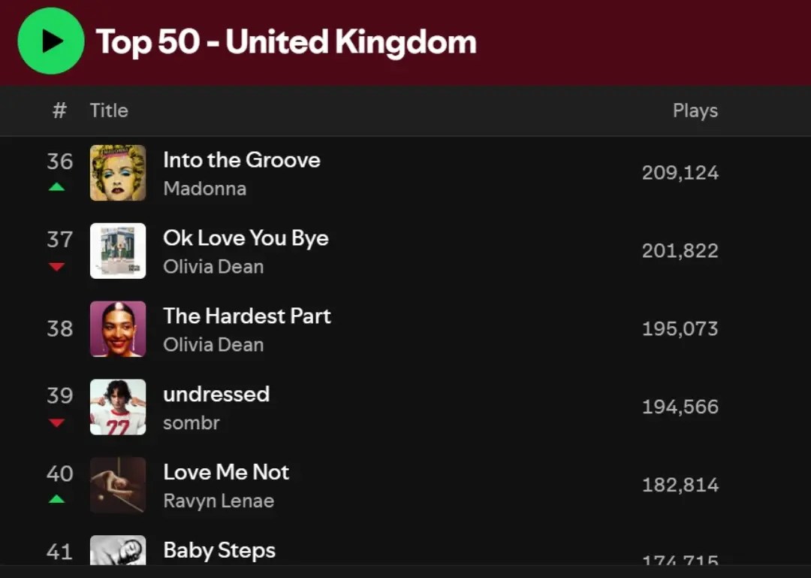This screenshot has width=811, height=578.
Task: Click the red down arrow under rank 37
Action: [57, 266]
